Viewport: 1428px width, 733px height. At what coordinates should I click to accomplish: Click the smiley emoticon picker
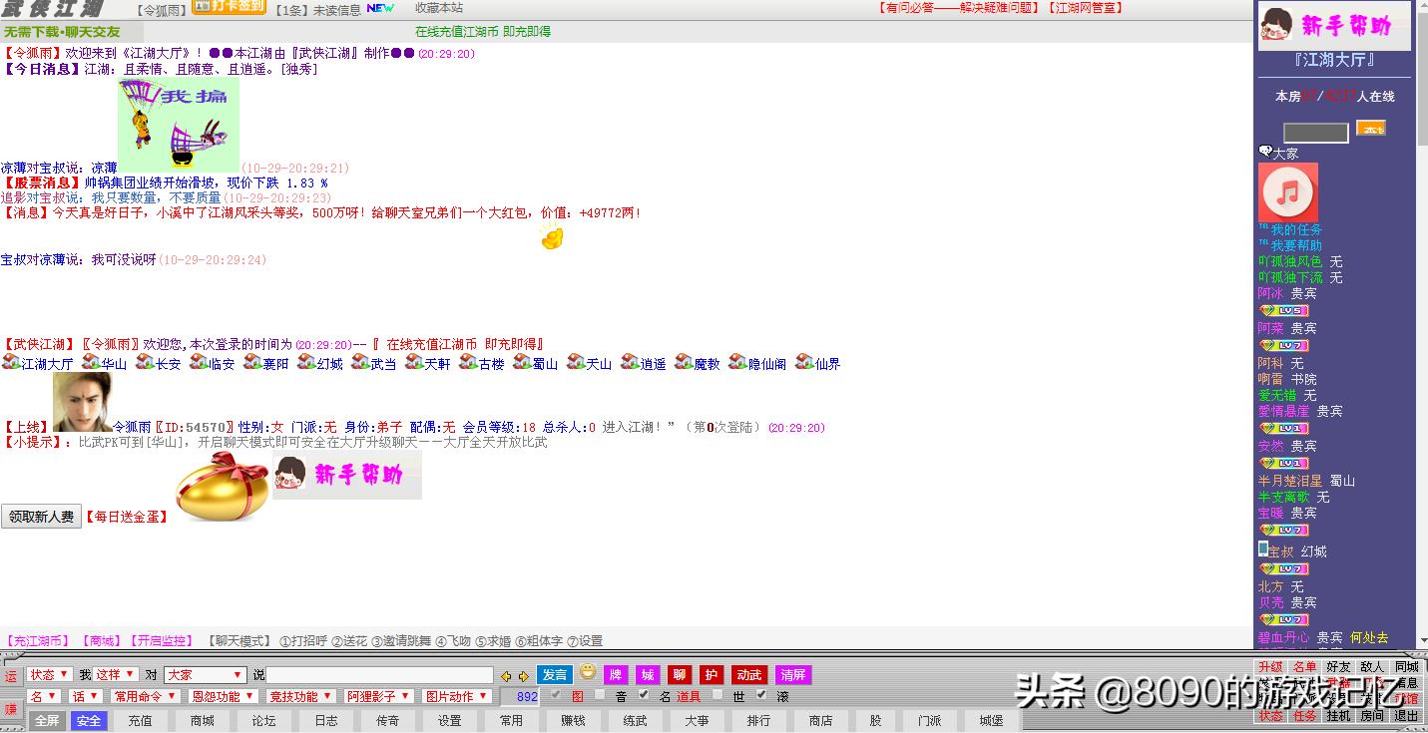[x=588, y=672]
